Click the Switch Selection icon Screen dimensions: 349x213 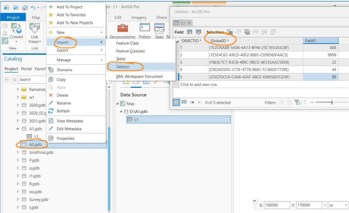(247, 32)
